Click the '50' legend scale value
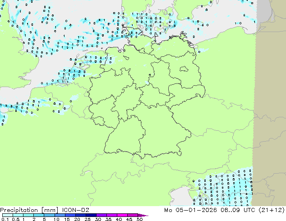Image resolution: width=286 pixels, height=221 pixels. (x=140, y=219)
